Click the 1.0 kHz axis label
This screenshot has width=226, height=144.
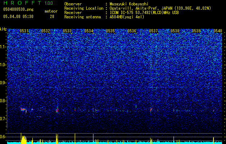click(x=3, y=65)
